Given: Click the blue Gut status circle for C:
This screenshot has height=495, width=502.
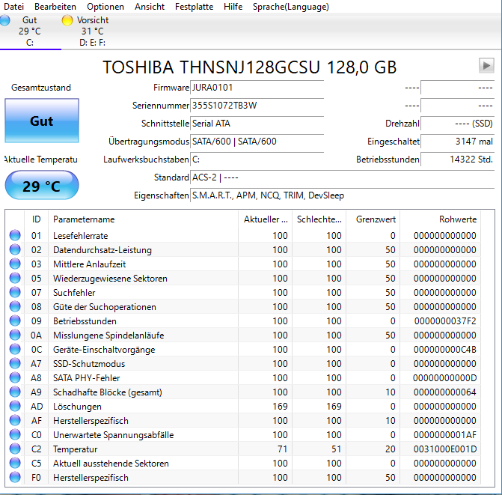Looking at the screenshot, I should 4,20.
